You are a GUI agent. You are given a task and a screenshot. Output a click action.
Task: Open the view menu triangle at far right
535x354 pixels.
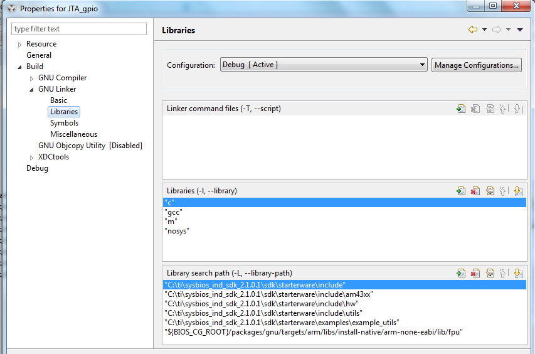520,29
